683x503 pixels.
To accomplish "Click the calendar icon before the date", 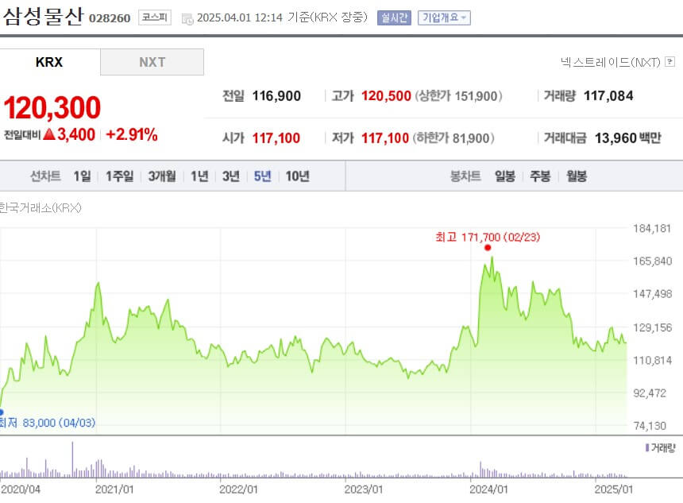I will pyautogui.click(x=187, y=19).
